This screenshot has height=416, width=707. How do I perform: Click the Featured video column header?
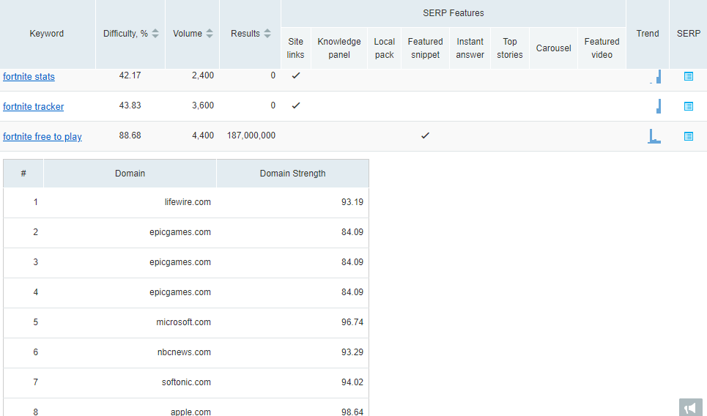(x=601, y=48)
